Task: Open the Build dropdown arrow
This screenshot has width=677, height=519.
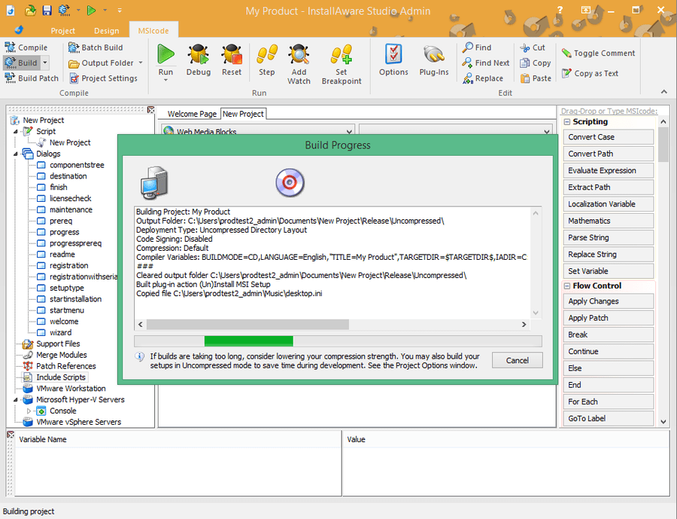Action: pyautogui.click(x=45, y=63)
